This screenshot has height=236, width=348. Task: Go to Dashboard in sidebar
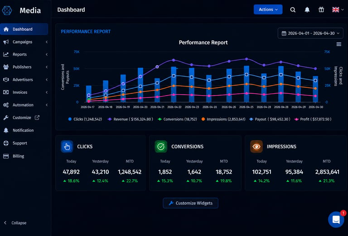(24, 29)
